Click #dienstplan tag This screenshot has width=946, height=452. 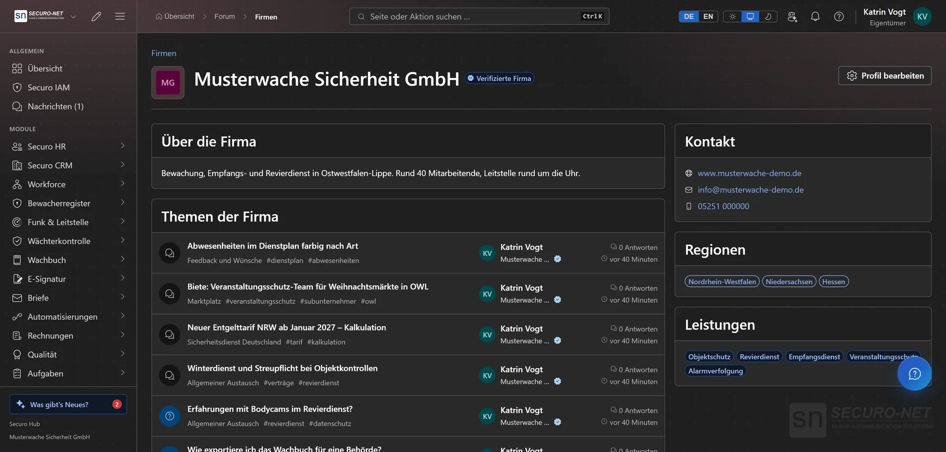tap(285, 261)
